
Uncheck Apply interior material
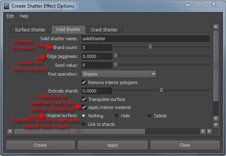click(x=84, y=107)
